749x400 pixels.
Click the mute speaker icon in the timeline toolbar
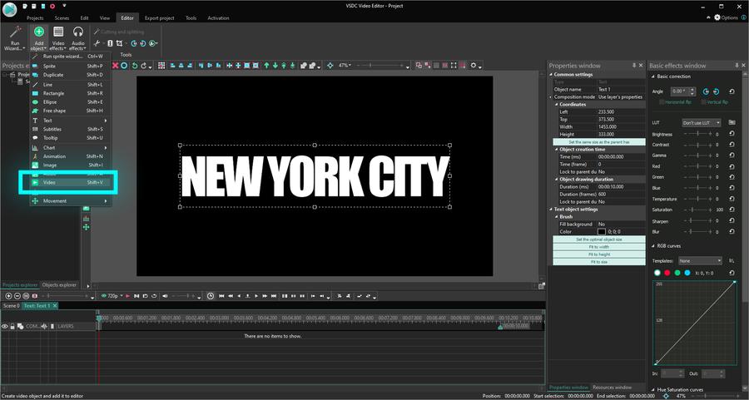pyautogui.click(x=165, y=296)
